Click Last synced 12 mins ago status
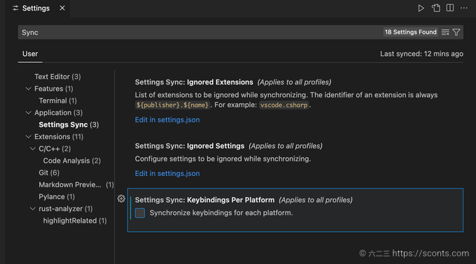This screenshot has width=476, height=264. (x=421, y=54)
